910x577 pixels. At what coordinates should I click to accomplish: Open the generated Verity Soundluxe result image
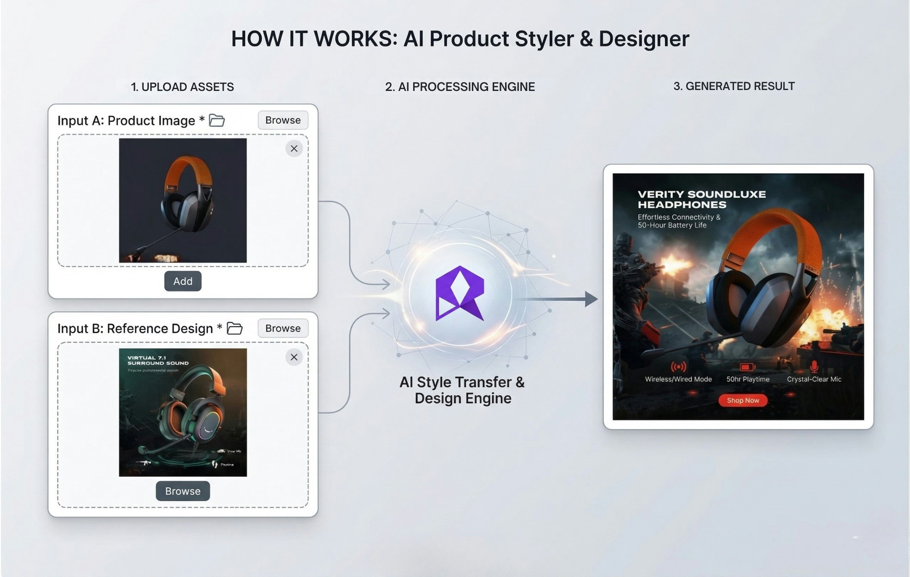(x=738, y=296)
